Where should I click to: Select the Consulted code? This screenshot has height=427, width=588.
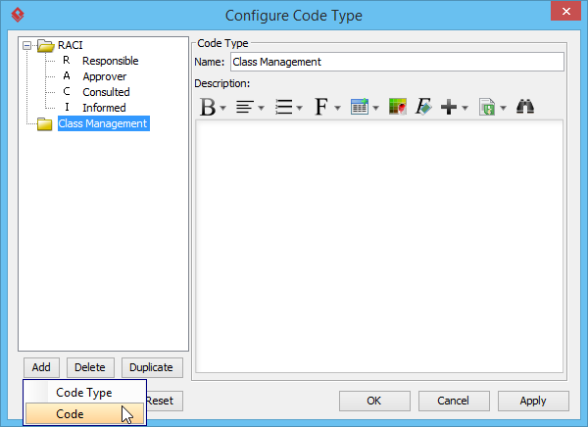coord(106,92)
